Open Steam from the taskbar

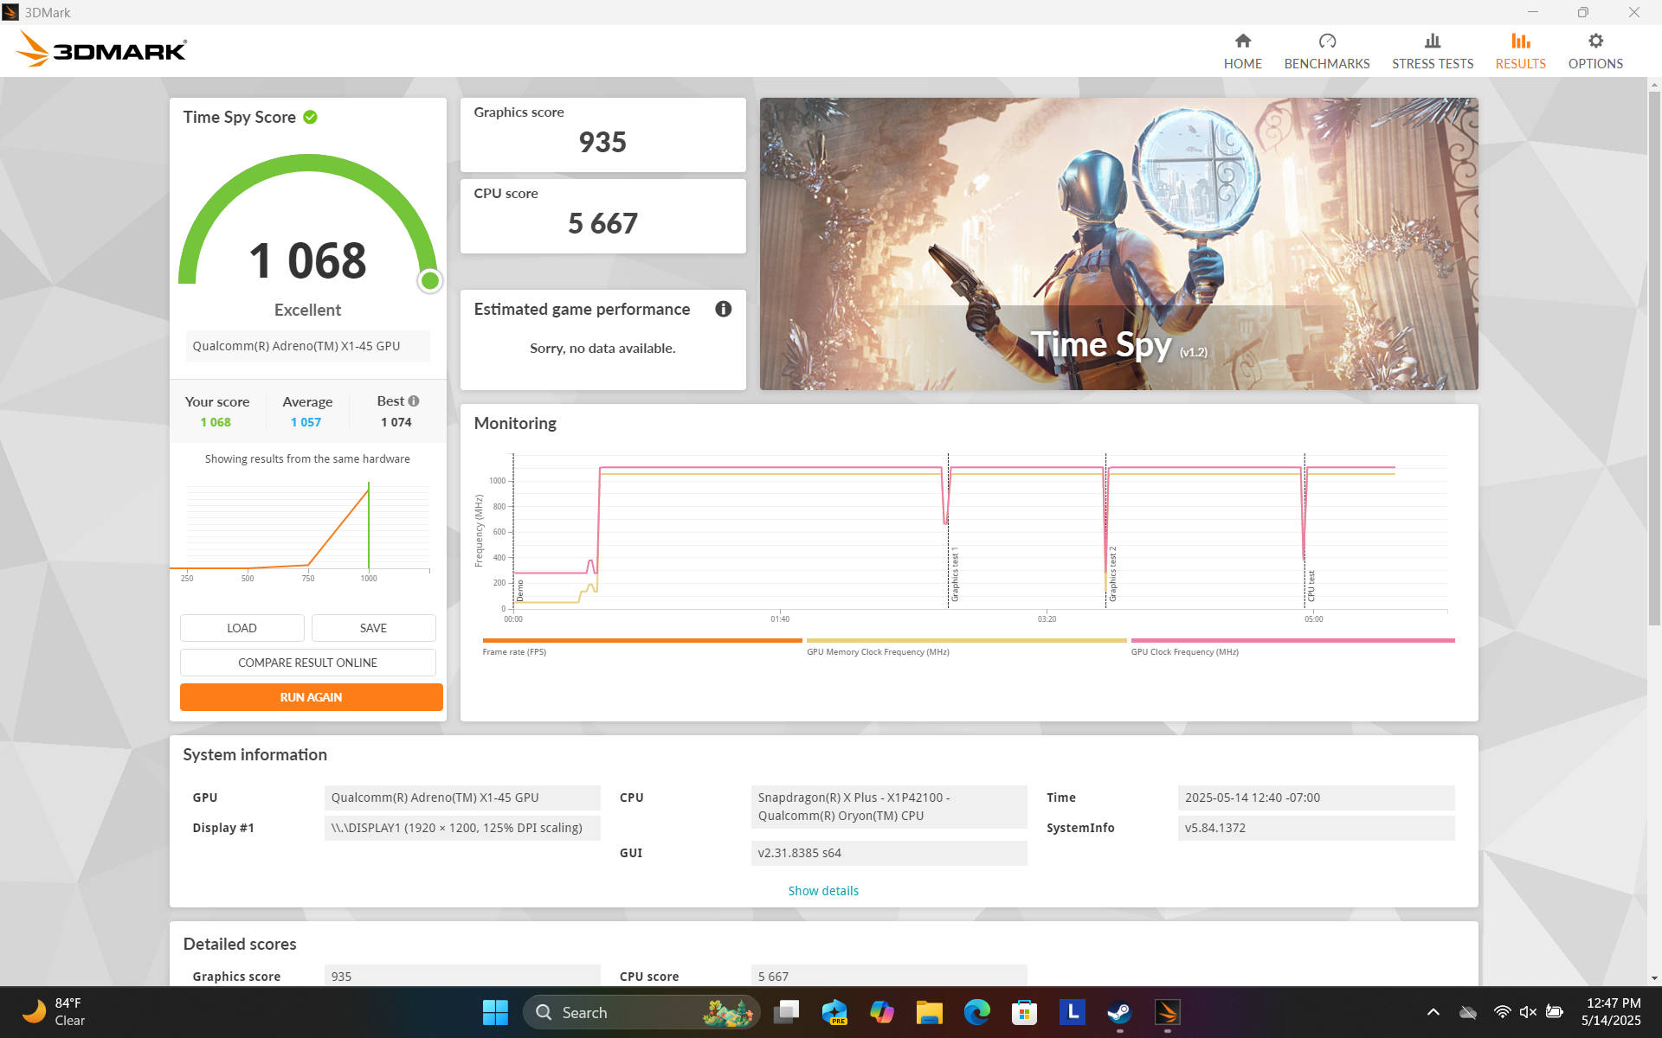click(1119, 1012)
